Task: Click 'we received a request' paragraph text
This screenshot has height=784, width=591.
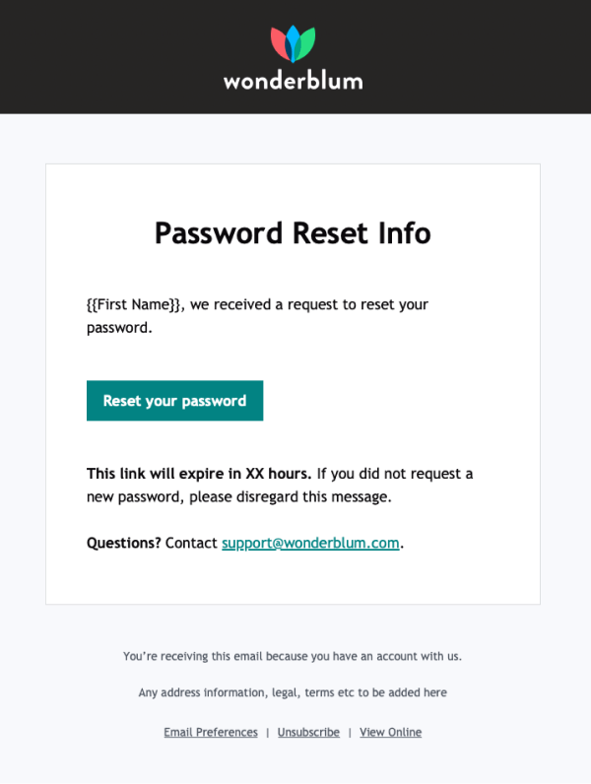Action: [x=257, y=316]
